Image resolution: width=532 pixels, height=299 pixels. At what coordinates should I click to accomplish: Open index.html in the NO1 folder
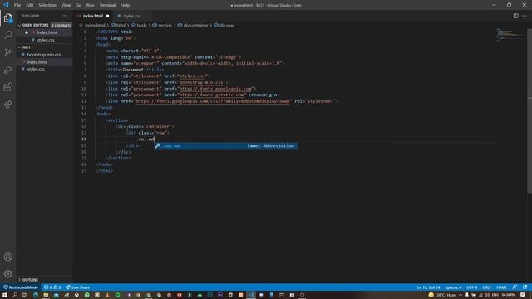click(44, 62)
